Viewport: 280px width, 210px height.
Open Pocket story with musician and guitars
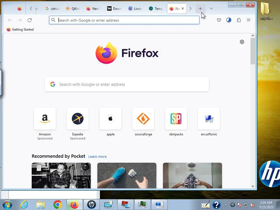coord(61,176)
